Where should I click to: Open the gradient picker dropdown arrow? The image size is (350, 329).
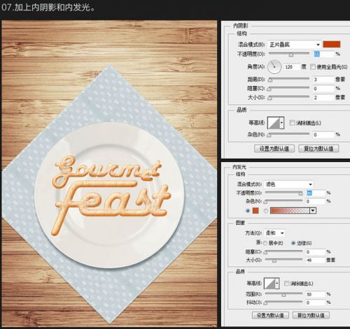[313, 210]
